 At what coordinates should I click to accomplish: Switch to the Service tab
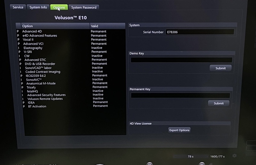tap(18, 7)
